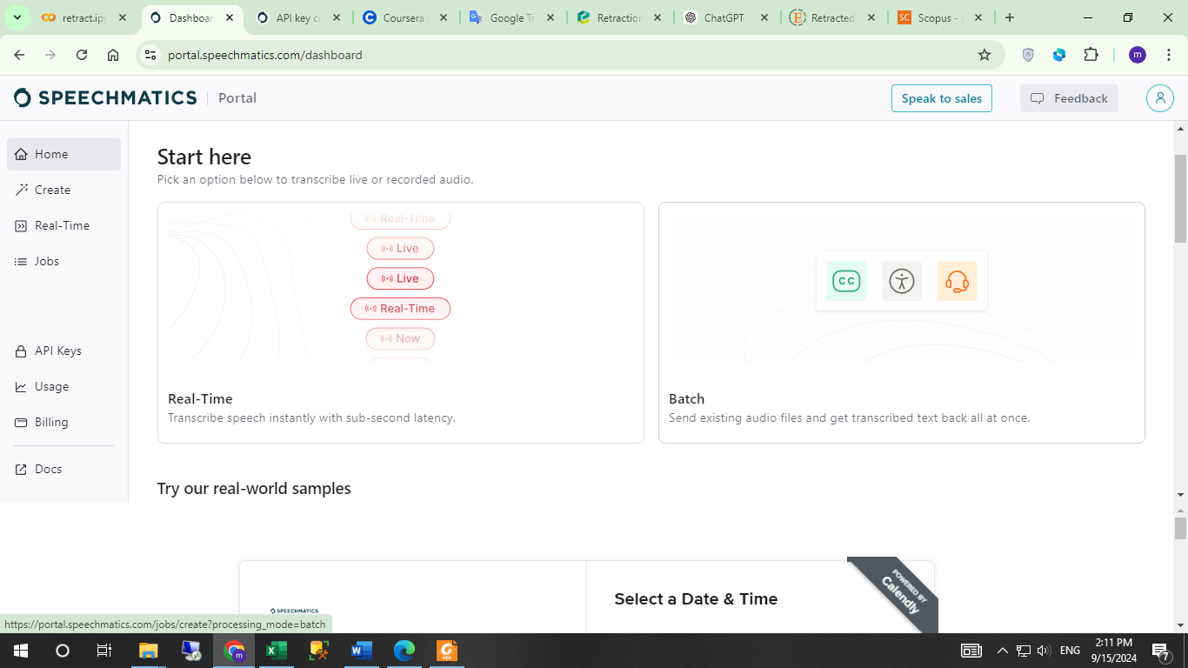This screenshot has width=1188, height=668.
Task: Click the Select a Date & Time heading
Action: [696, 598]
